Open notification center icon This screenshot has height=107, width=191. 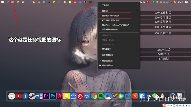[186, 2]
